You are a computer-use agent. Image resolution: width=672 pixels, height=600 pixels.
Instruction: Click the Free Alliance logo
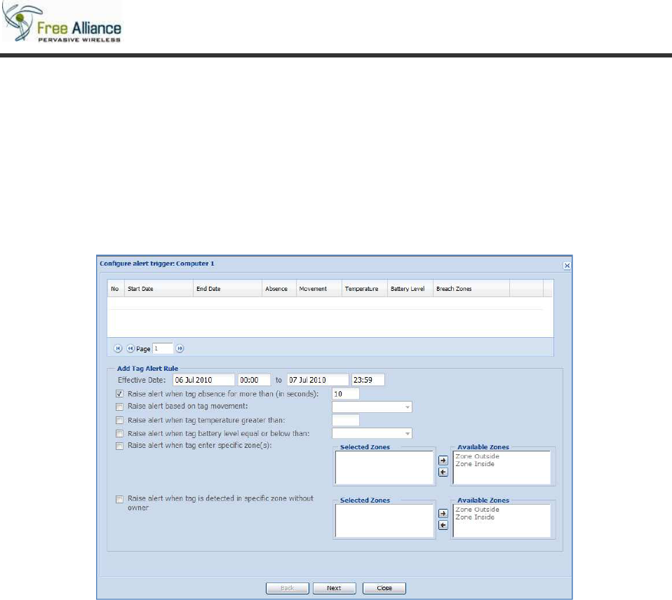62,22
